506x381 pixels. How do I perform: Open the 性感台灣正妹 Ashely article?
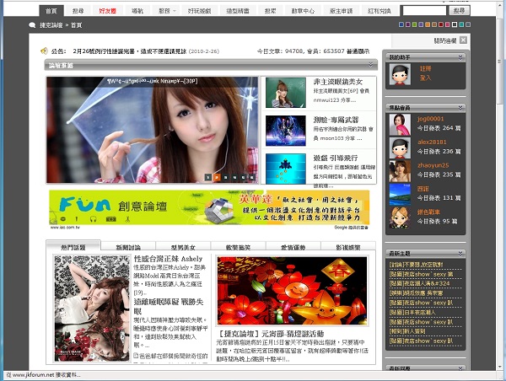coord(168,259)
